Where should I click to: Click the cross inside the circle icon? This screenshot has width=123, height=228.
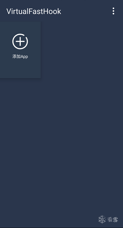click(x=20, y=41)
